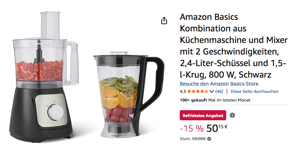Open the food processor product image
This screenshot has height=147, width=293.
click(44, 76)
